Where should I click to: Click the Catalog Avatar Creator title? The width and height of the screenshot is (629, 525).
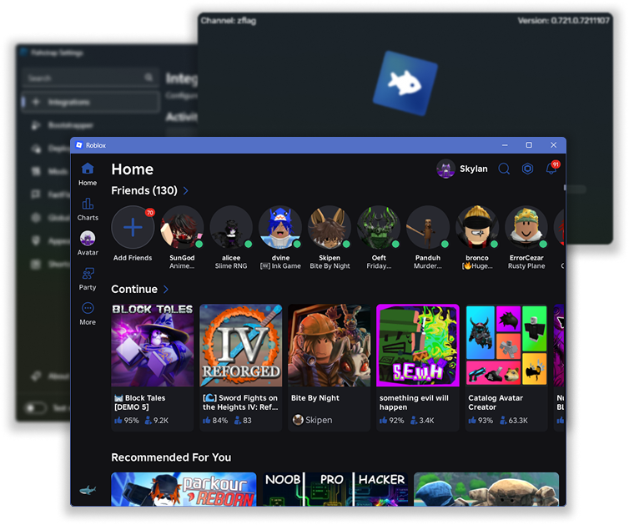point(496,402)
